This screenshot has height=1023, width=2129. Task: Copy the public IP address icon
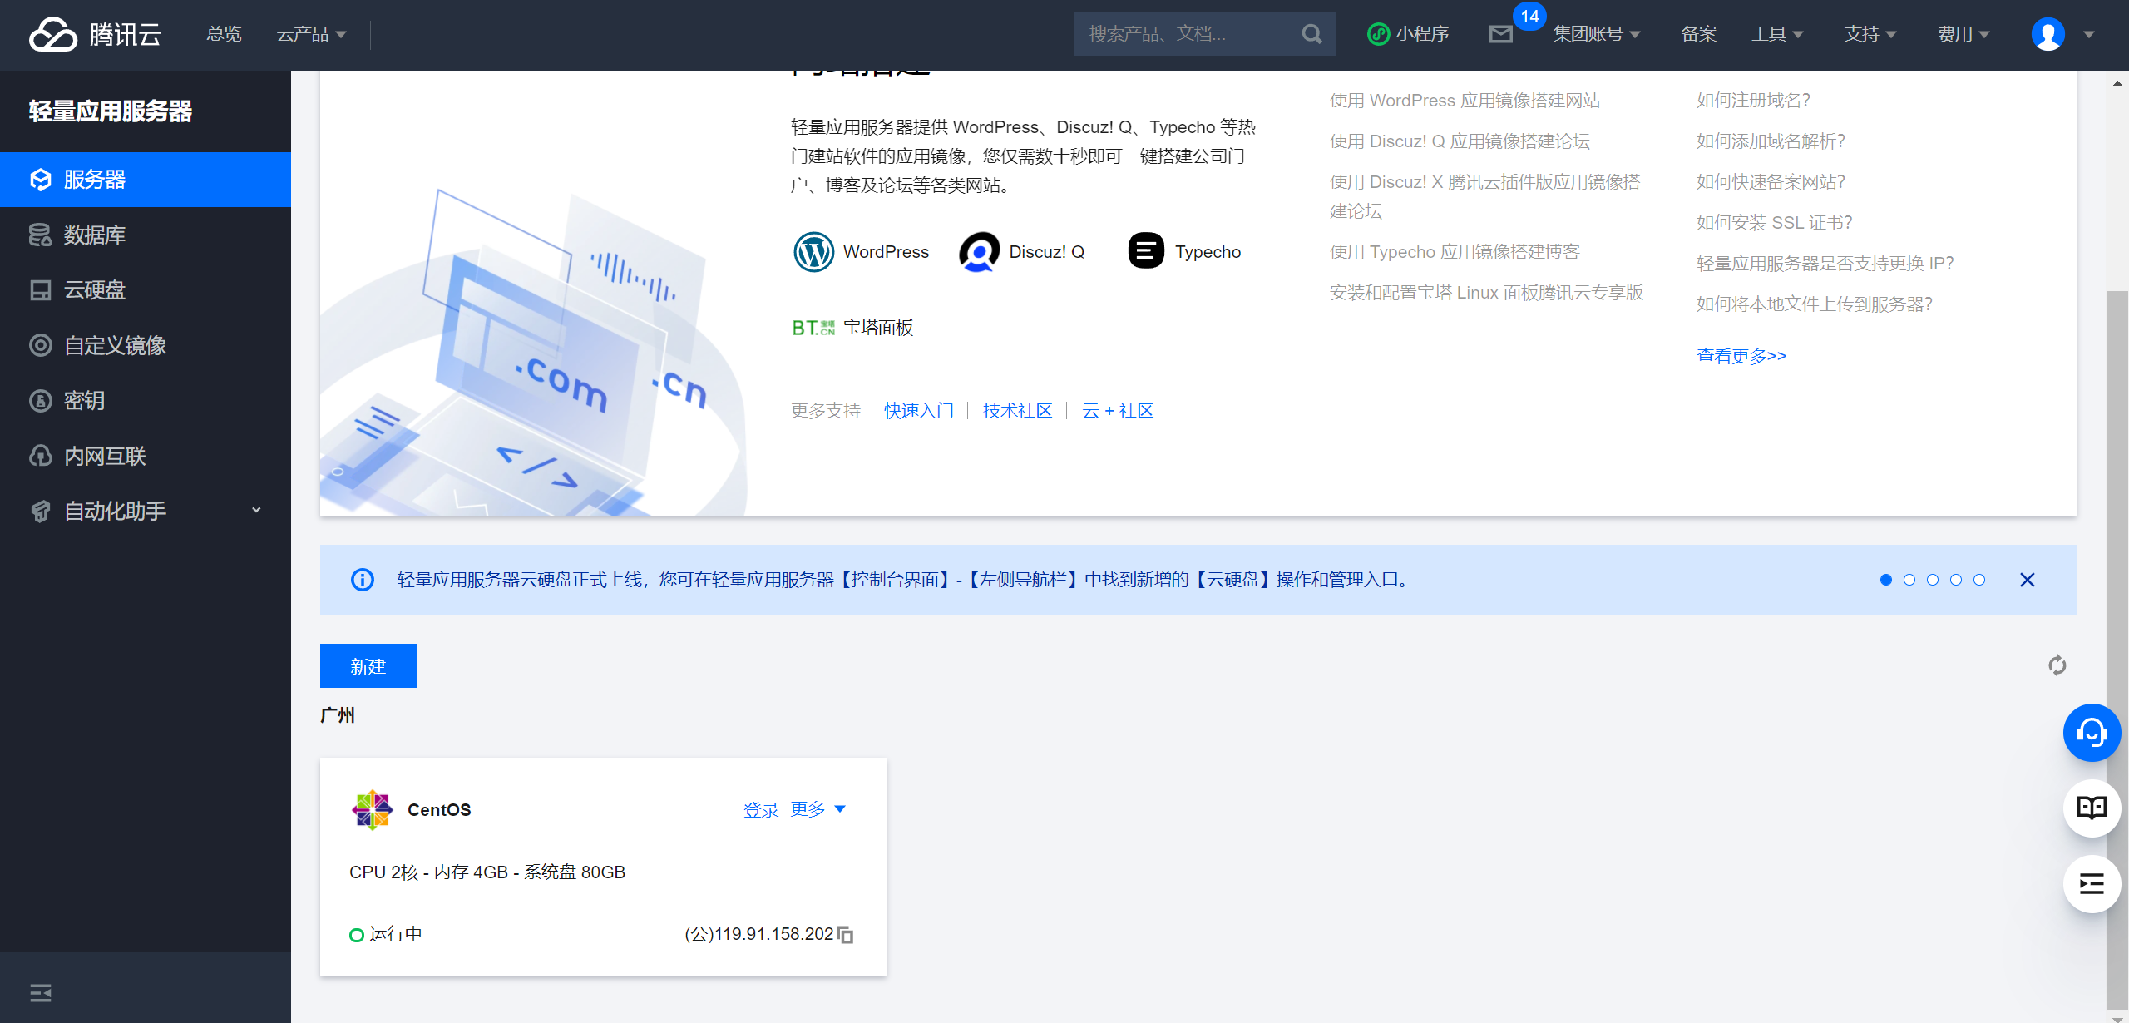coord(846,935)
